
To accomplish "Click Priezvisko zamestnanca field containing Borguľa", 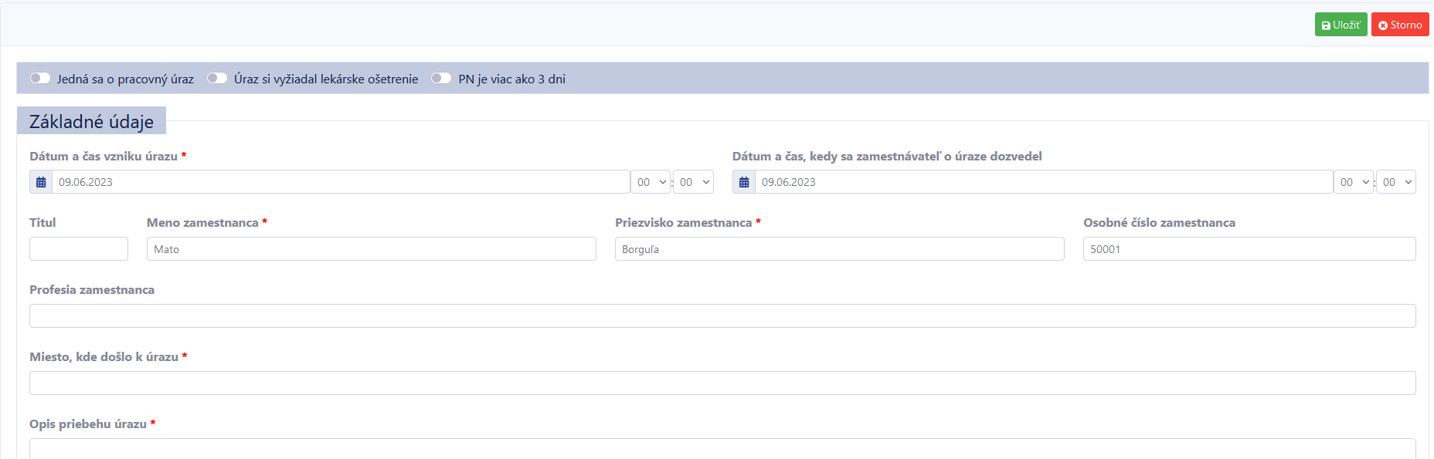I will (x=840, y=249).
